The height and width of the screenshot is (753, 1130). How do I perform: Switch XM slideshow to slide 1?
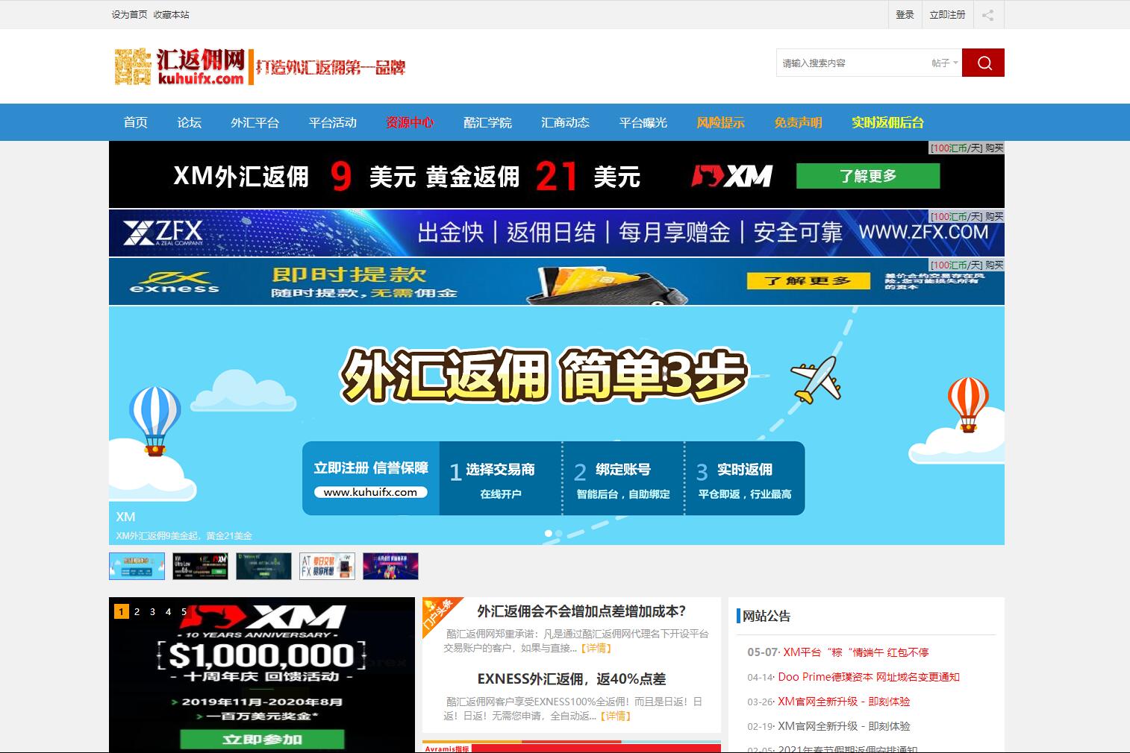click(122, 611)
